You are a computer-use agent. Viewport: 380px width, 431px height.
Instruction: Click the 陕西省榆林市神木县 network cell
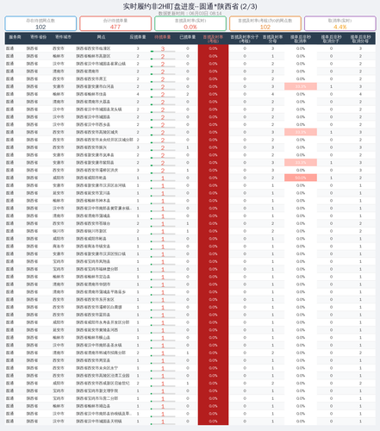click(x=93, y=201)
